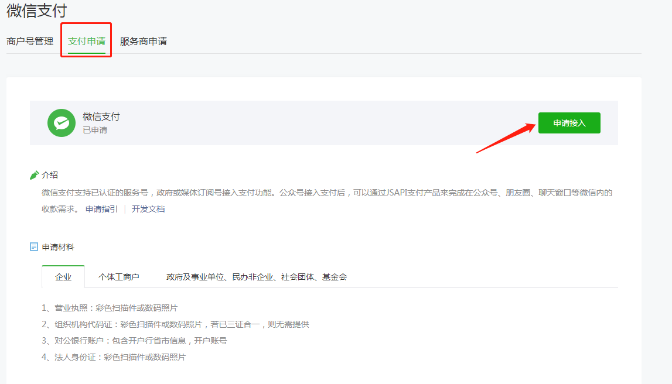
Task: Click the line 1、营业执照：彩色扫描件或数码照片
Action: pos(110,308)
